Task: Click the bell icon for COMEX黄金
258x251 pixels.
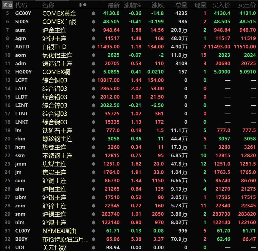Action: pyautogui.click(x=93, y=13)
